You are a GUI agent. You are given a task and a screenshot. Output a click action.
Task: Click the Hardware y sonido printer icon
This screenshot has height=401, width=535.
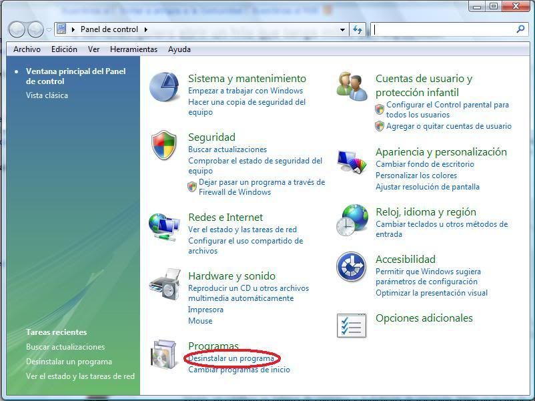[x=164, y=285]
